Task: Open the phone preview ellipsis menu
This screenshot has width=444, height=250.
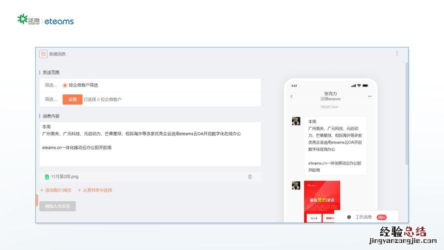Action: click(370, 96)
